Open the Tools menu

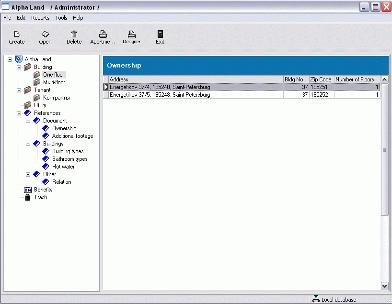coord(61,18)
